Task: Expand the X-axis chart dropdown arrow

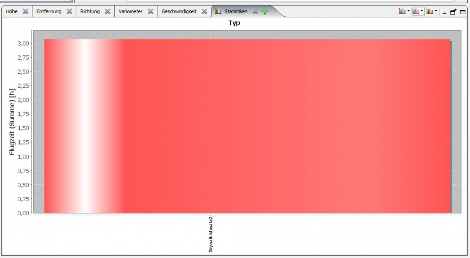Action: (422, 11)
